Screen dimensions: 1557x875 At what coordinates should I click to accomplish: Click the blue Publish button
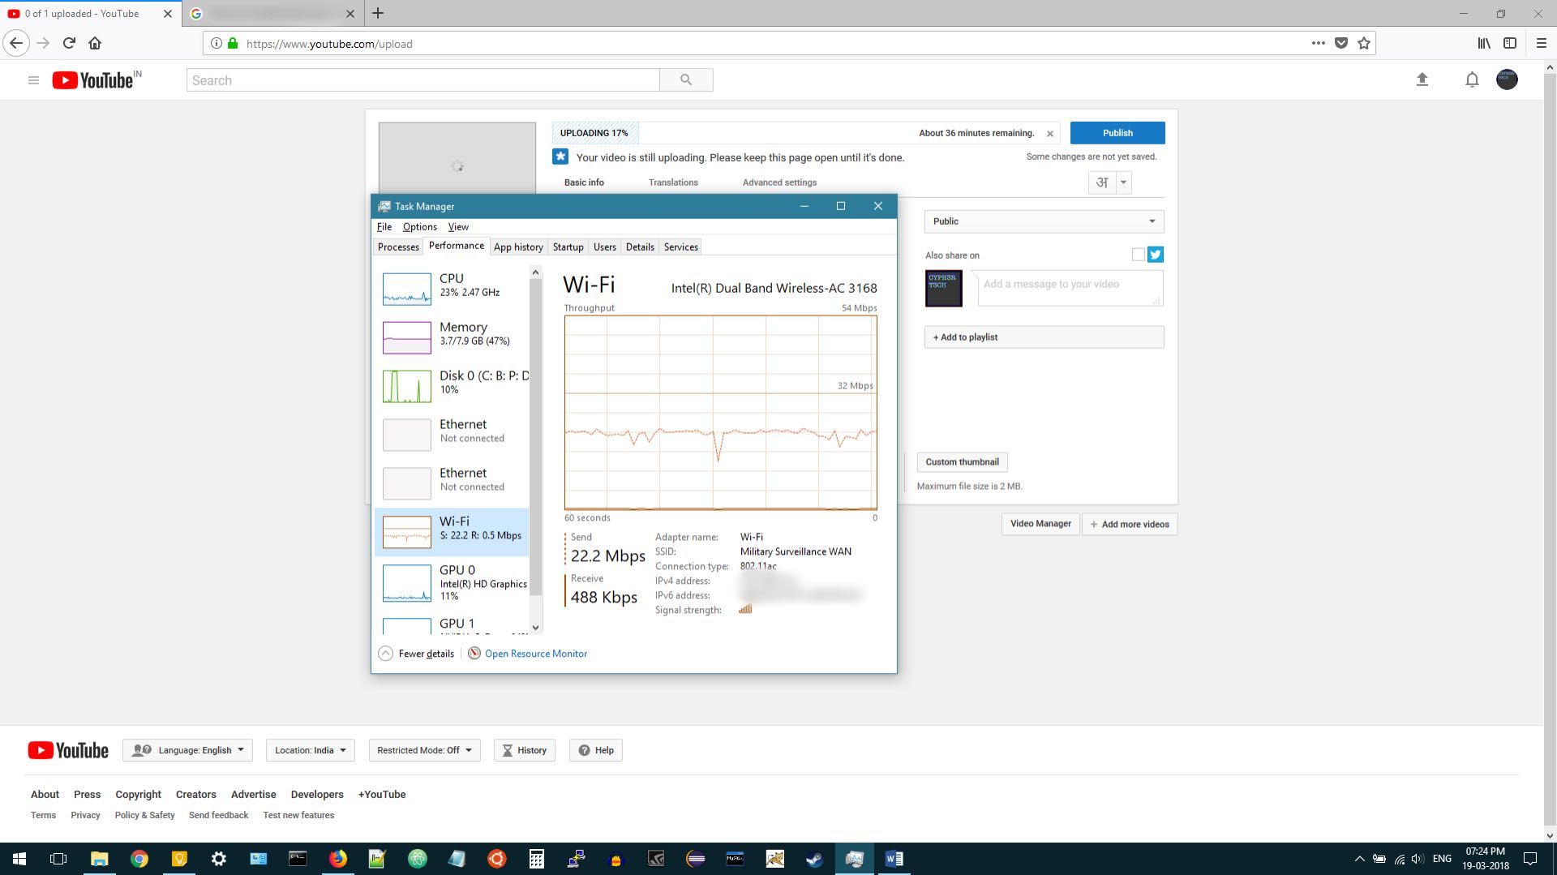pyautogui.click(x=1117, y=133)
